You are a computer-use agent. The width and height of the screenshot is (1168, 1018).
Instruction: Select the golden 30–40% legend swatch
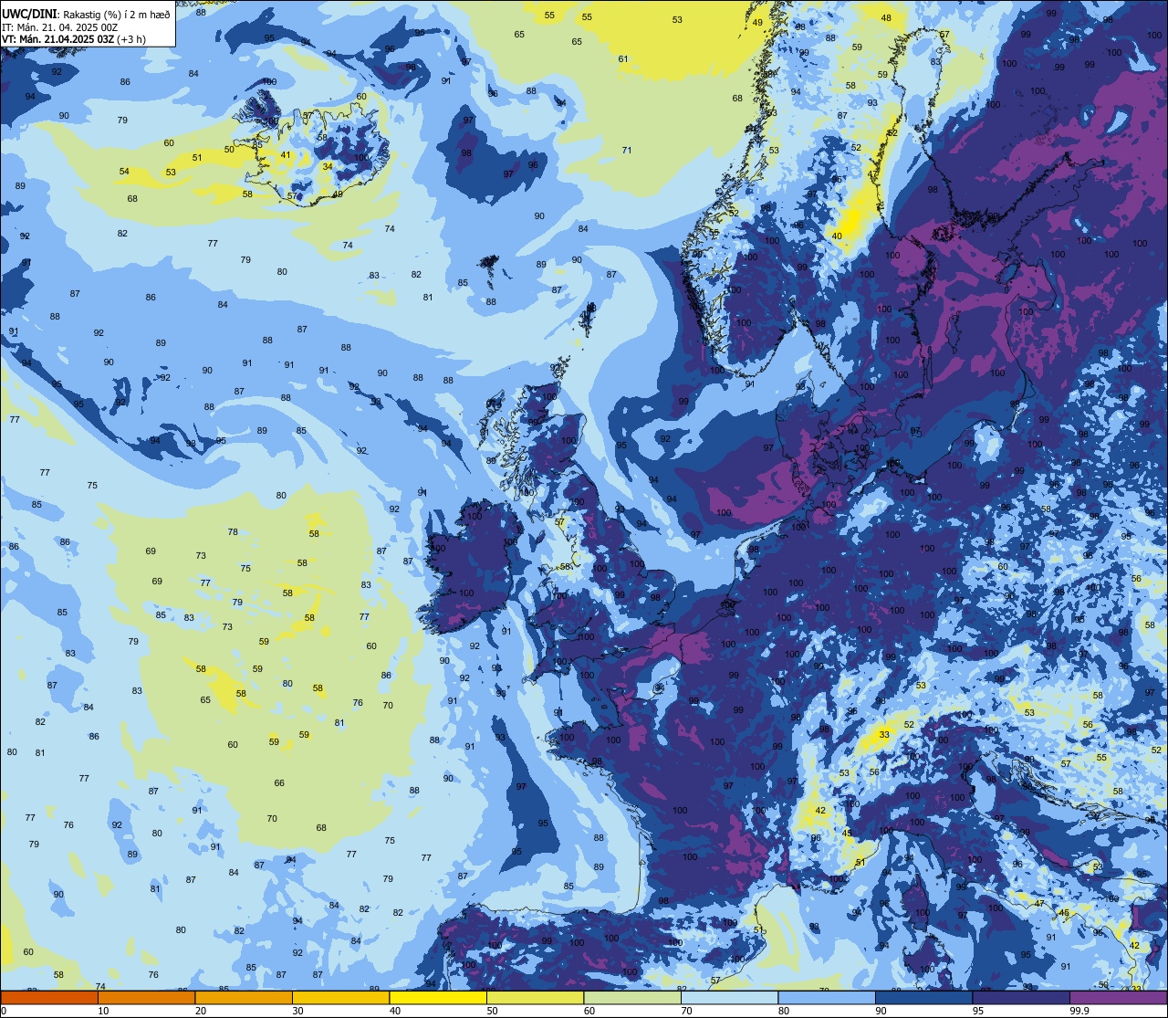pos(340,997)
